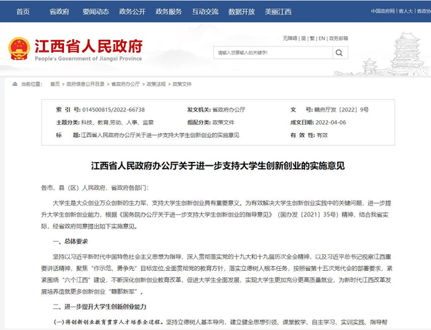Click the subheading (一)将创新创业教育贯穿人才培养全过程
Viewport: 431px width, 330px height.
tap(108, 322)
